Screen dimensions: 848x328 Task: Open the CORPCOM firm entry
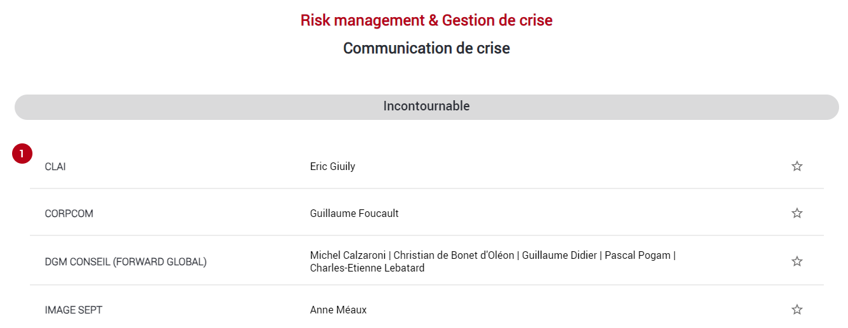pos(69,214)
